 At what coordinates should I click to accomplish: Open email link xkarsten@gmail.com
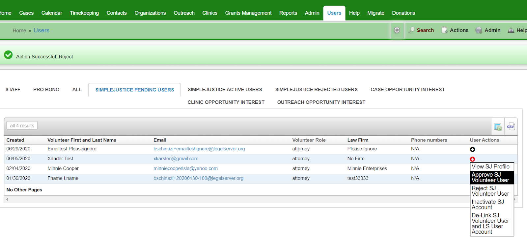pyautogui.click(x=176, y=159)
